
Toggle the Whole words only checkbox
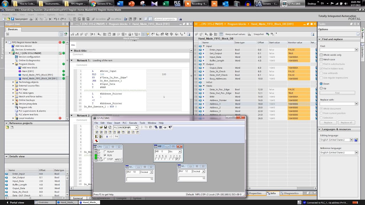[x=321, y=55]
